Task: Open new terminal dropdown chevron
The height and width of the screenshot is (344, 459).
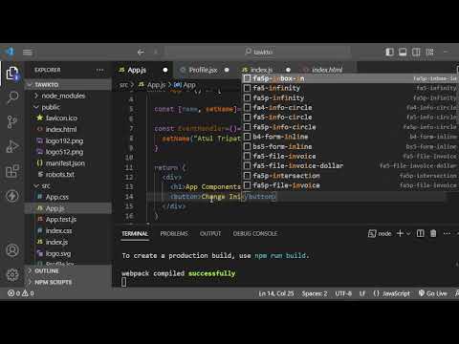Action: 408,233
